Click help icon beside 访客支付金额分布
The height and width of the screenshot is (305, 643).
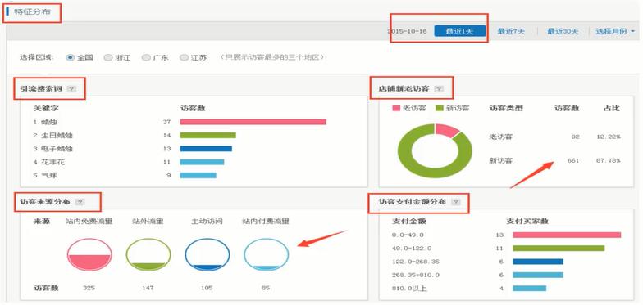tap(455, 201)
